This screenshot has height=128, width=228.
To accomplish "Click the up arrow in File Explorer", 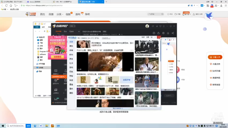I will coord(45,31).
